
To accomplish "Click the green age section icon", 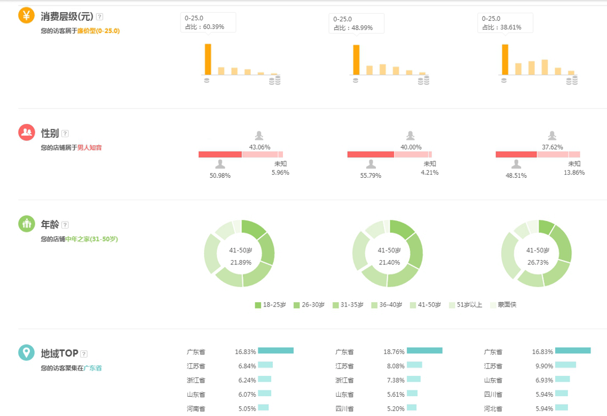I will (26, 224).
